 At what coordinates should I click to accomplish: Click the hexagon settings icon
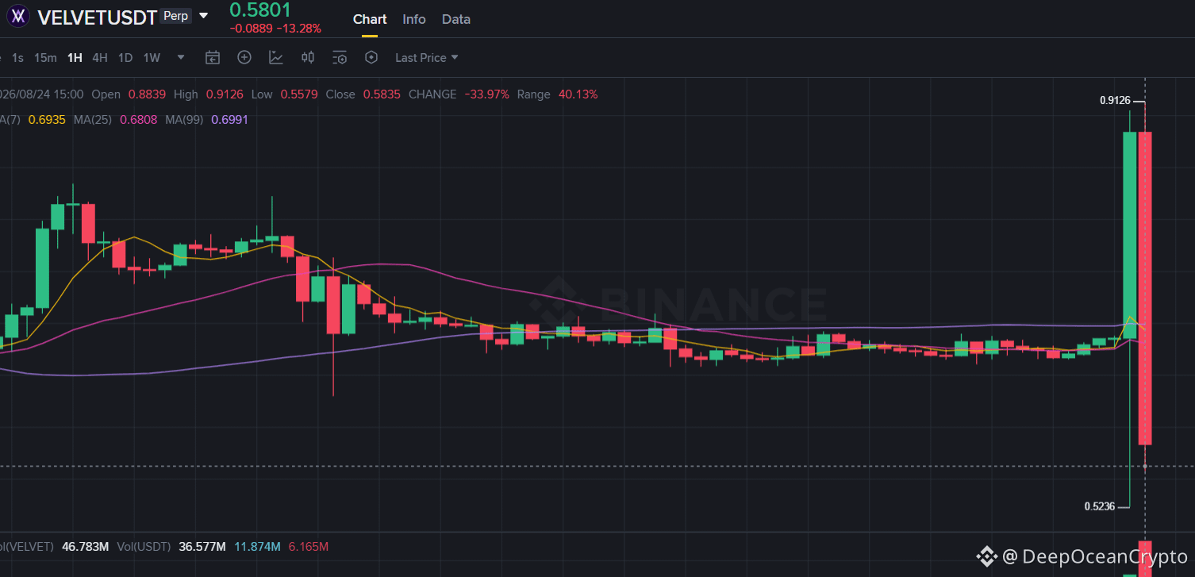[371, 57]
